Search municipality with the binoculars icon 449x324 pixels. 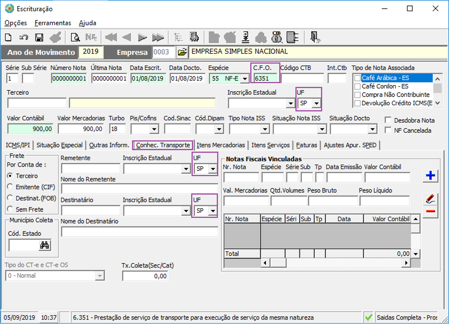(x=44, y=245)
